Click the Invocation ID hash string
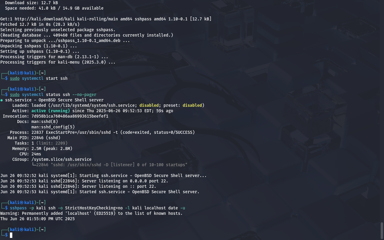 (70, 116)
